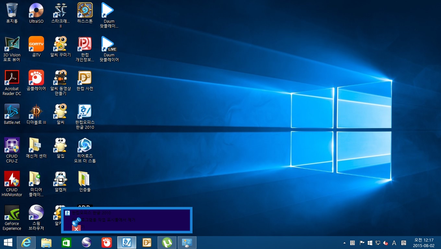Click the gray 한 Hancom tray icon
The image size is (441, 249).
352,243
